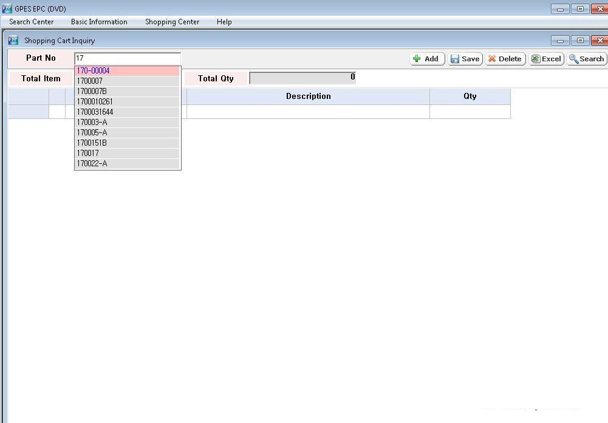Open the Shopping Center menu

coord(172,22)
